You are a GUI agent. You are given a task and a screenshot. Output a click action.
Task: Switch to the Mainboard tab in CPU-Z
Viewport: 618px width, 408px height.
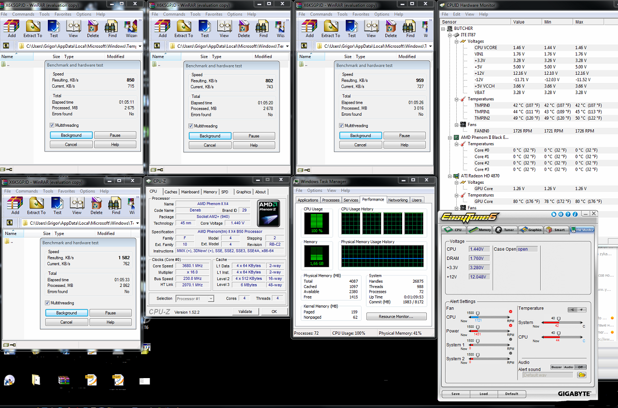coord(190,192)
